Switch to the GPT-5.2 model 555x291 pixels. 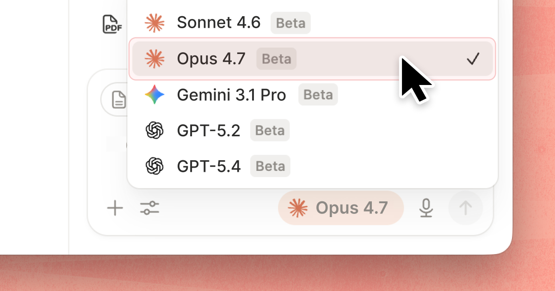pos(312,130)
